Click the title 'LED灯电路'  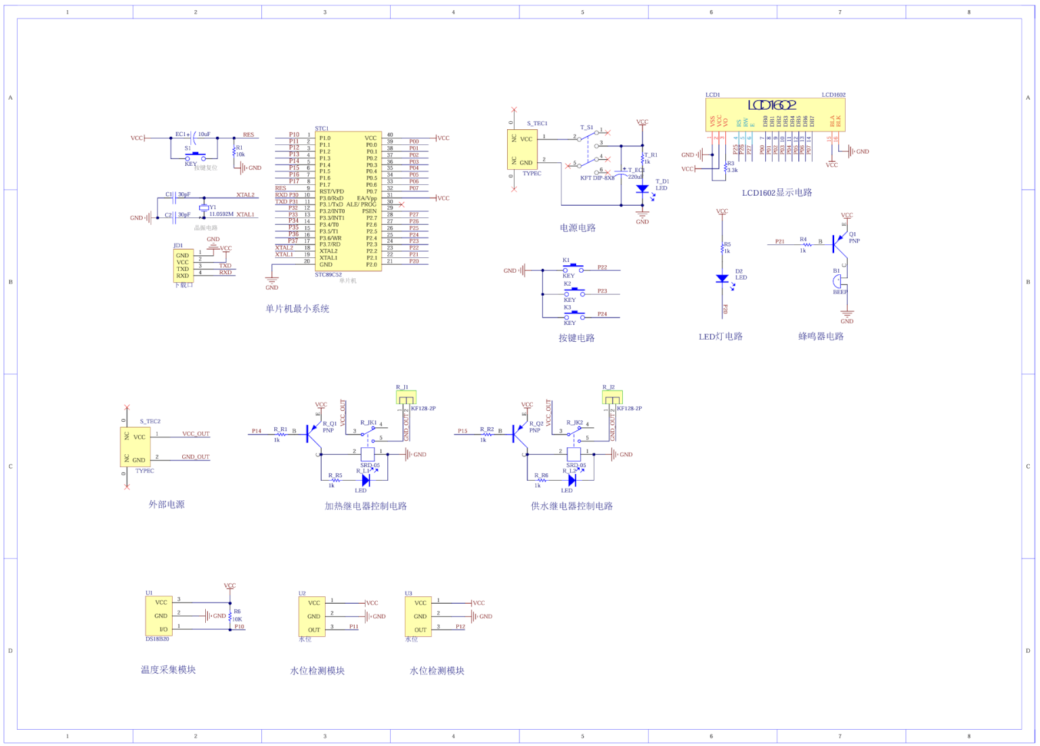click(x=720, y=336)
